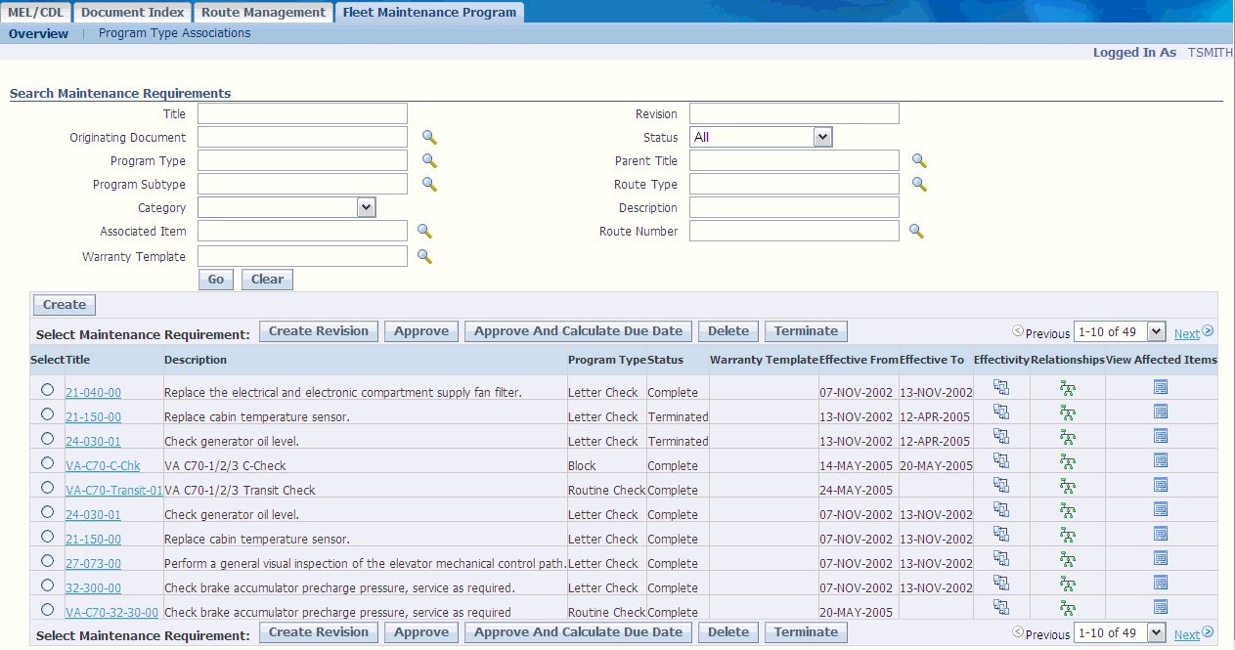
Task: Open Parent Title search lookup icon
Action: pyautogui.click(x=919, y=161)
